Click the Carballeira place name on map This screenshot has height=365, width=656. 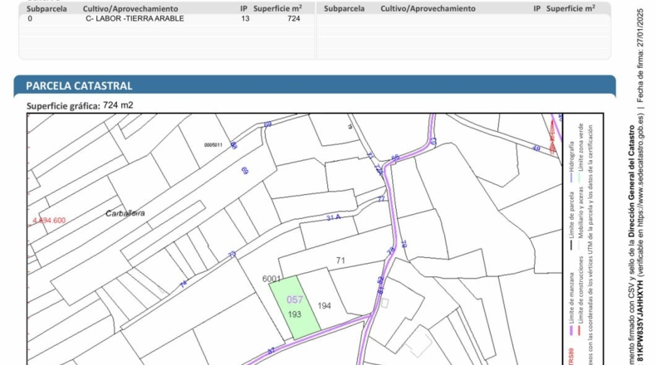[x=125, y=213]
